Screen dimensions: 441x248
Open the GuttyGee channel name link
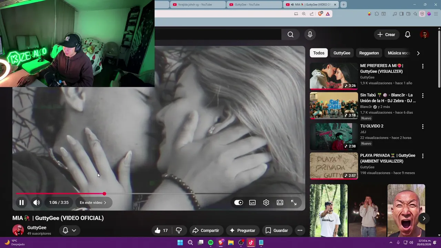pos(37,228)
